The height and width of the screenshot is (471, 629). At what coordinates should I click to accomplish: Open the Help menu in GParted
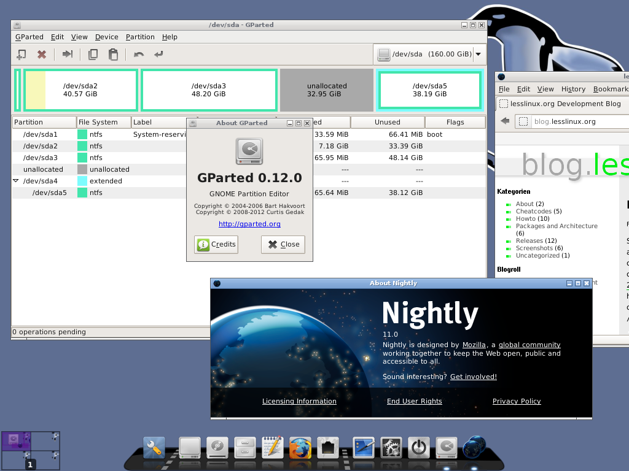(x=170, y=37)
